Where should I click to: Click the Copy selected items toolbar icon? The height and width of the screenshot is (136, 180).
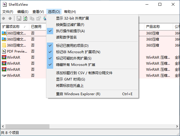point(32,18)
